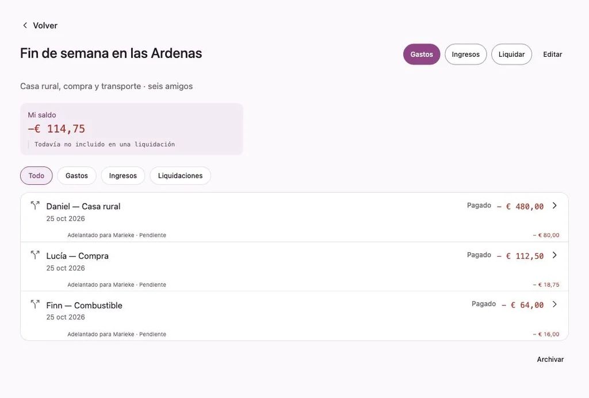The width and height of the screenshot is (589, 398).
Task: Click the date under Finn — Combustible
Action: [x=66, y=318]
